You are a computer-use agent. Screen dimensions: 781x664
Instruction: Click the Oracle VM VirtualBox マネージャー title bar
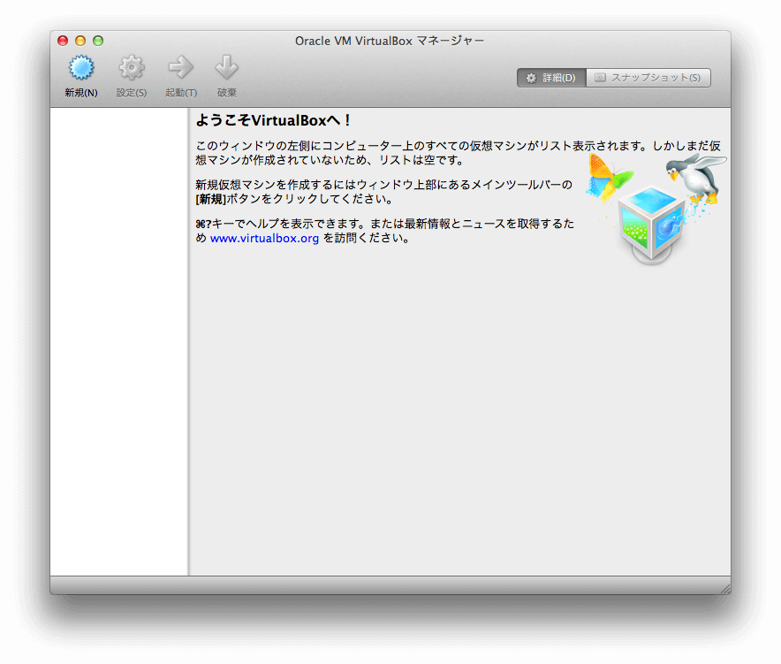[390, 40]
